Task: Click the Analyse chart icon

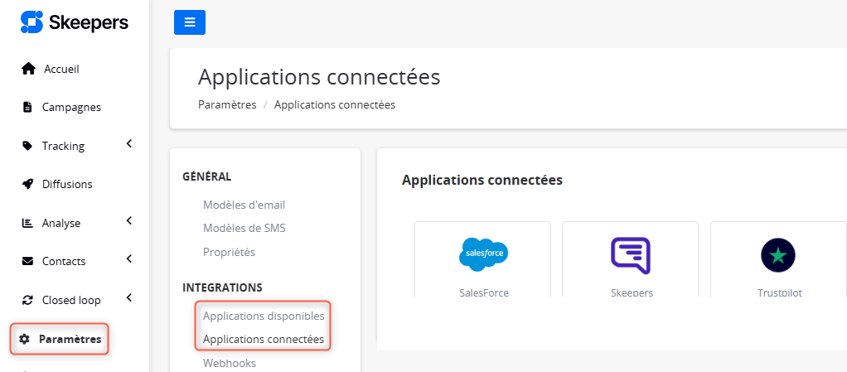Action: (x=27, y=223)
